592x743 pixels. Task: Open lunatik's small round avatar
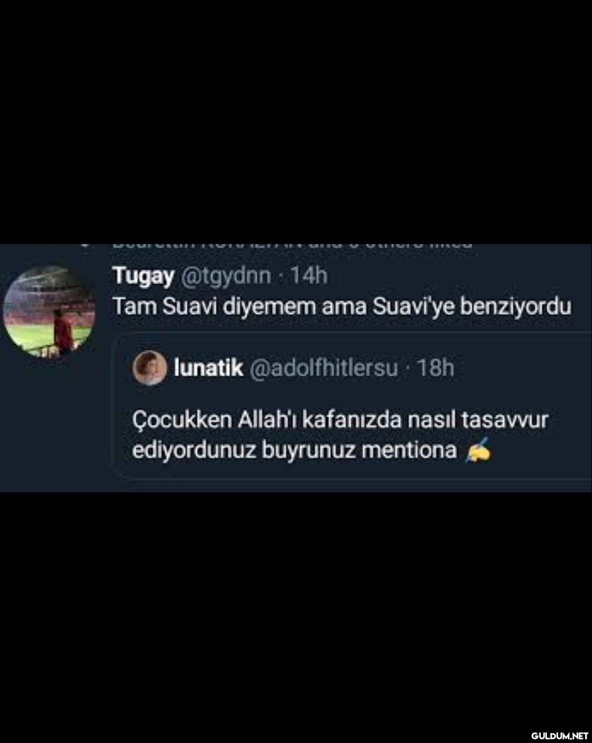click(x=150, y=368)
